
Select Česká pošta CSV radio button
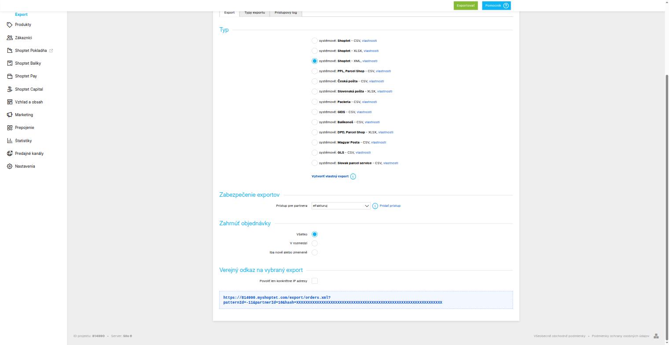314,81
